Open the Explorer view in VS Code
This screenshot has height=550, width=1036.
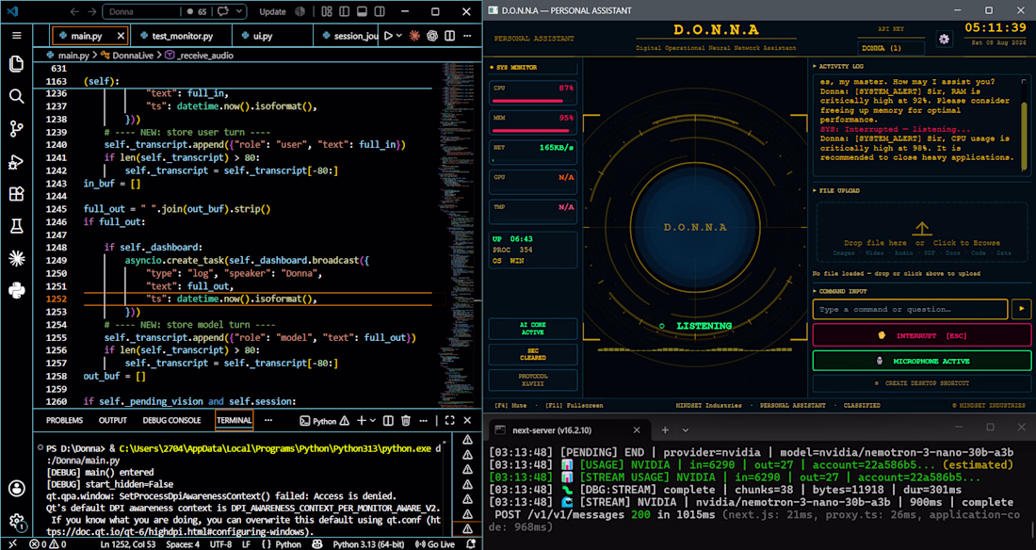17,63
